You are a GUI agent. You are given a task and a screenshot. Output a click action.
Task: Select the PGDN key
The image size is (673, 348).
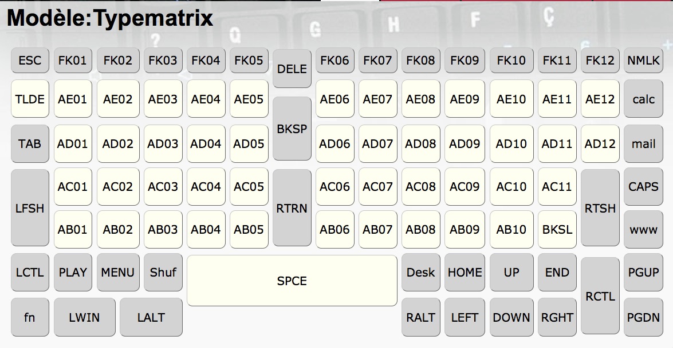tap(643, 317)
